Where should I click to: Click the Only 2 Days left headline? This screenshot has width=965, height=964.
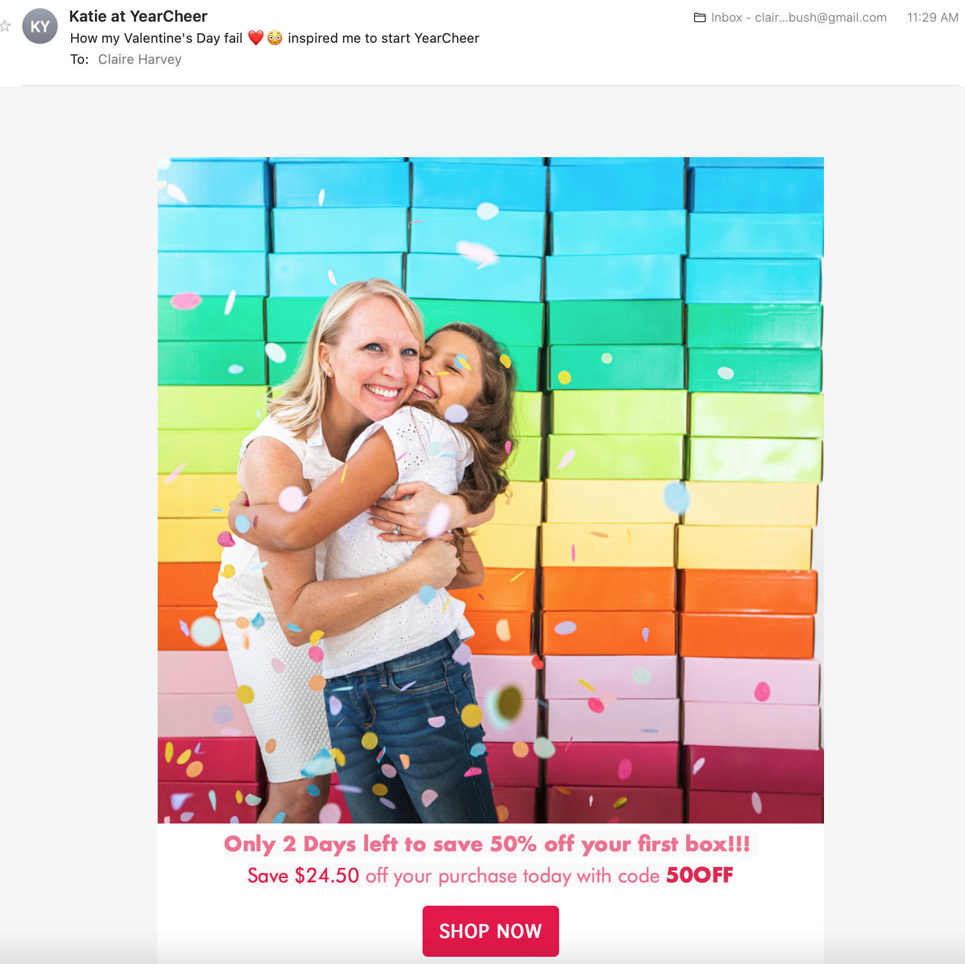487,844
